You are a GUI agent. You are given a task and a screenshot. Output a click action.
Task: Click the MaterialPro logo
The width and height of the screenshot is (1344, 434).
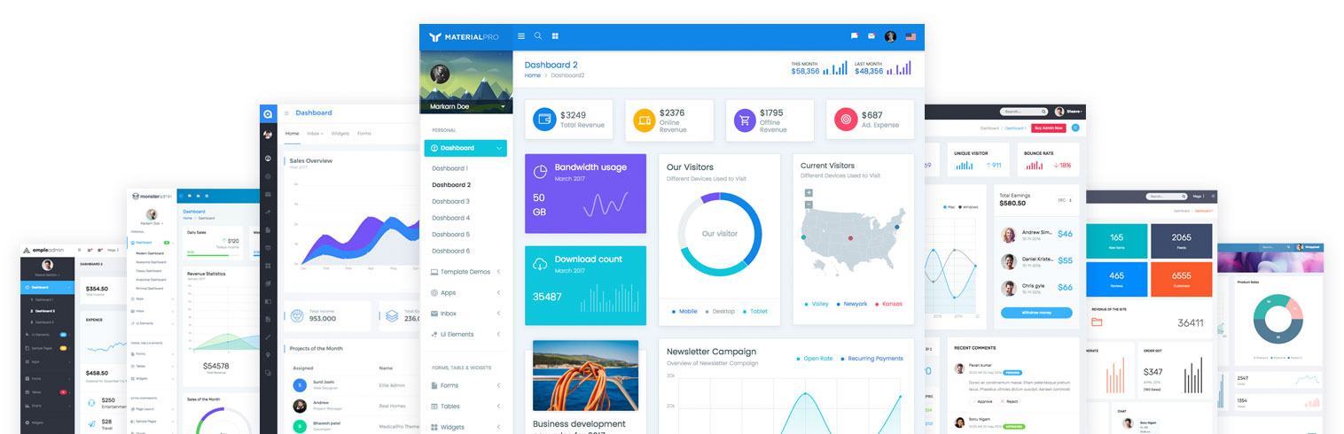point(464,37)
